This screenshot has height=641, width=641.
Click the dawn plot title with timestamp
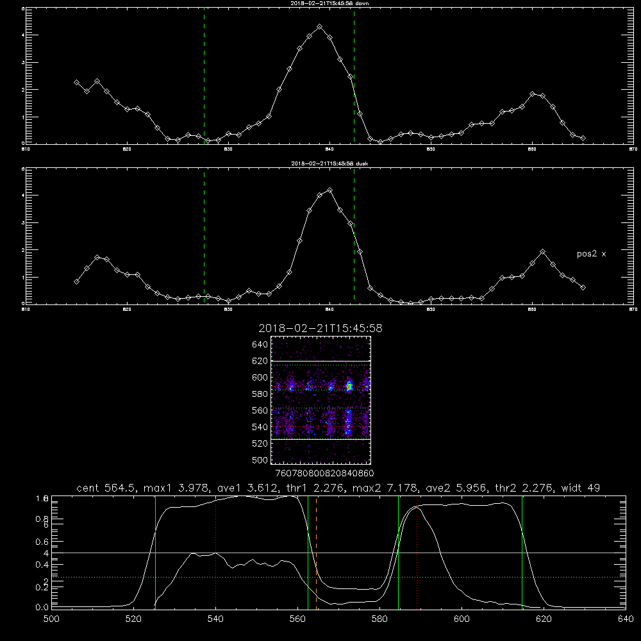click(x=330, y=3)
